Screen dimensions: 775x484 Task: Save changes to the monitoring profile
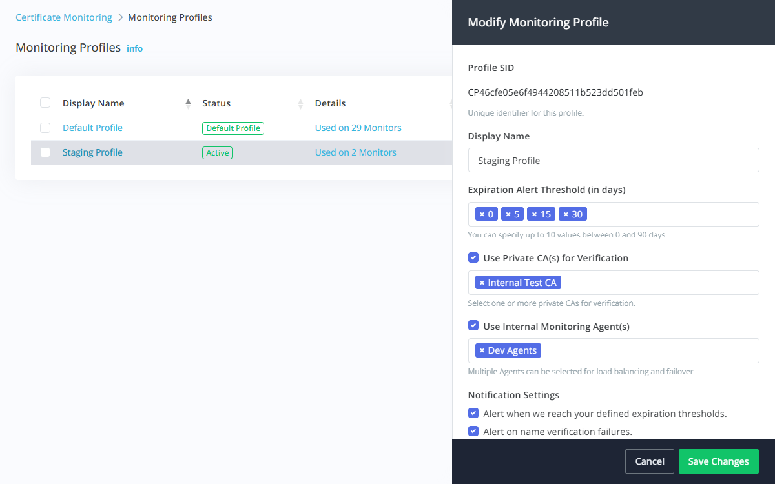tap(718, 461)
